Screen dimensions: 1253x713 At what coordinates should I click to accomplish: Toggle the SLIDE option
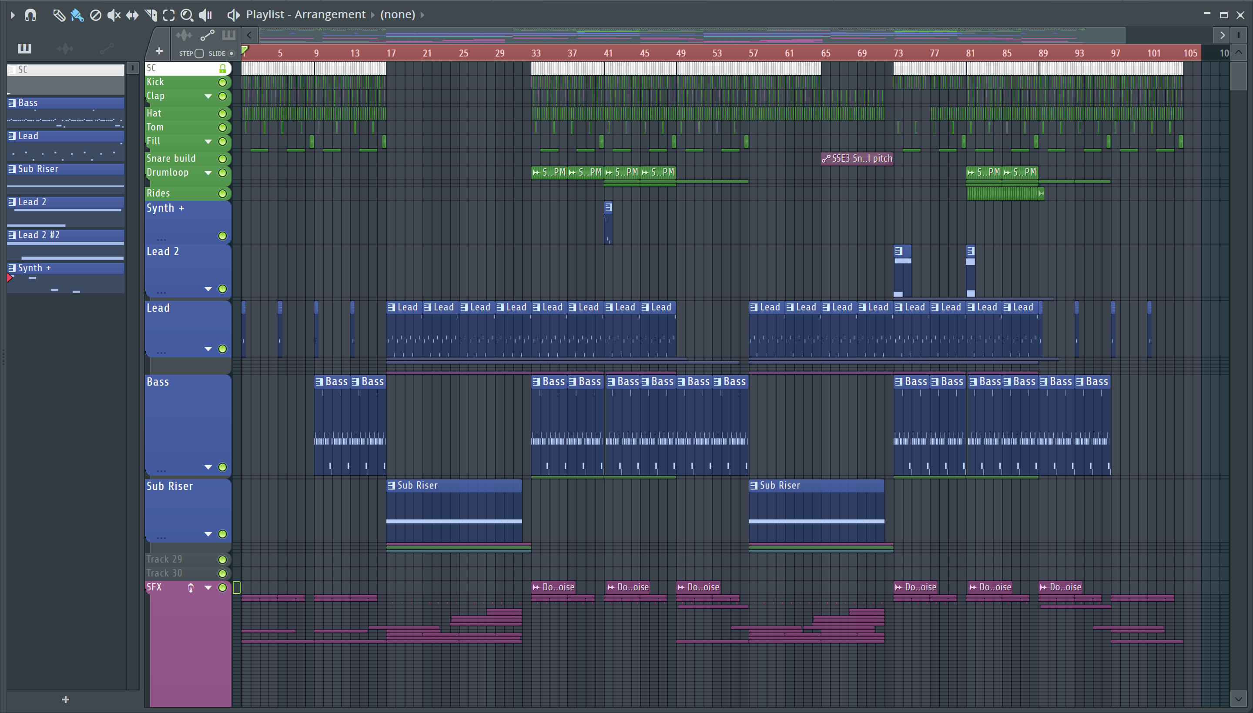tap(231, 53)
